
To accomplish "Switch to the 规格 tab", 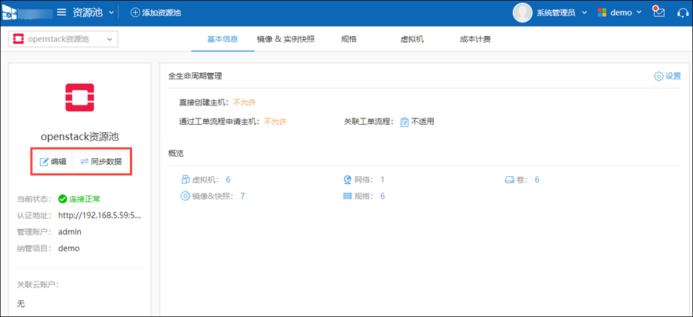I will (349, 39).
